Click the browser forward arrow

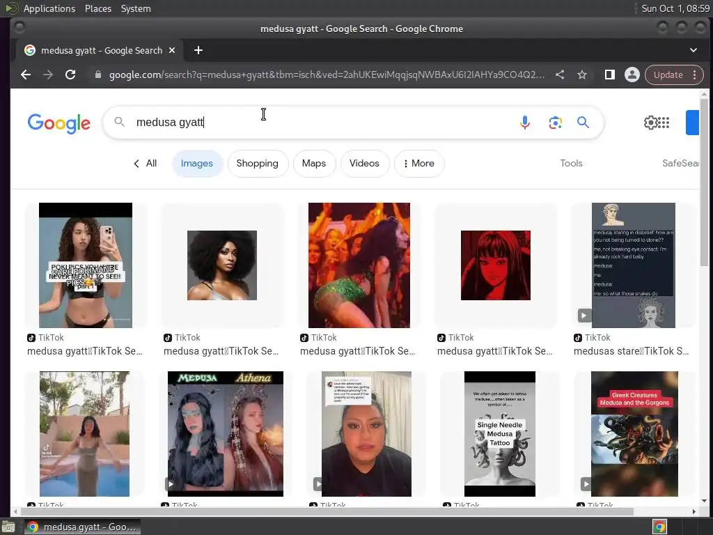[48, 75]
